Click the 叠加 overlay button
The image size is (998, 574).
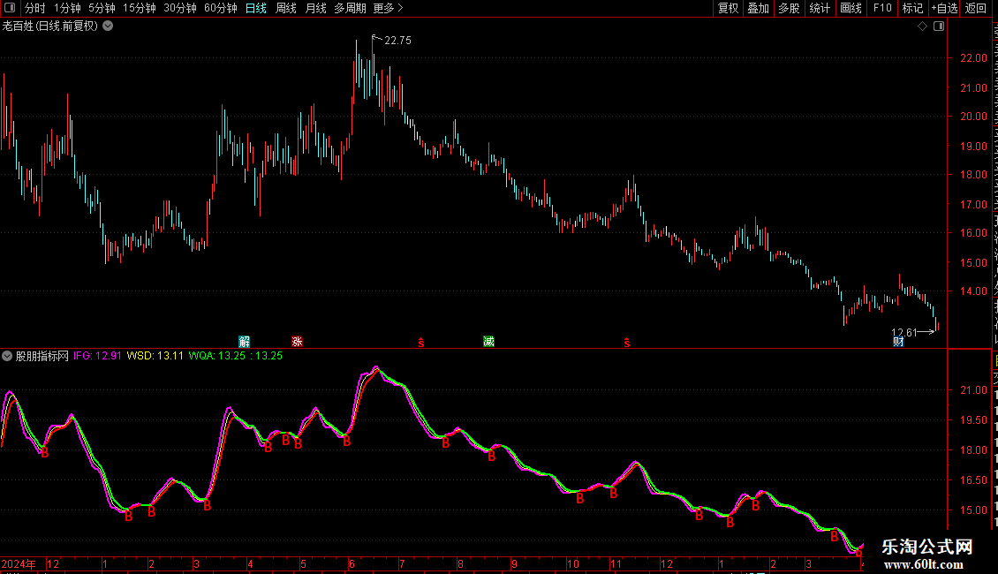[x=758, y=8]
